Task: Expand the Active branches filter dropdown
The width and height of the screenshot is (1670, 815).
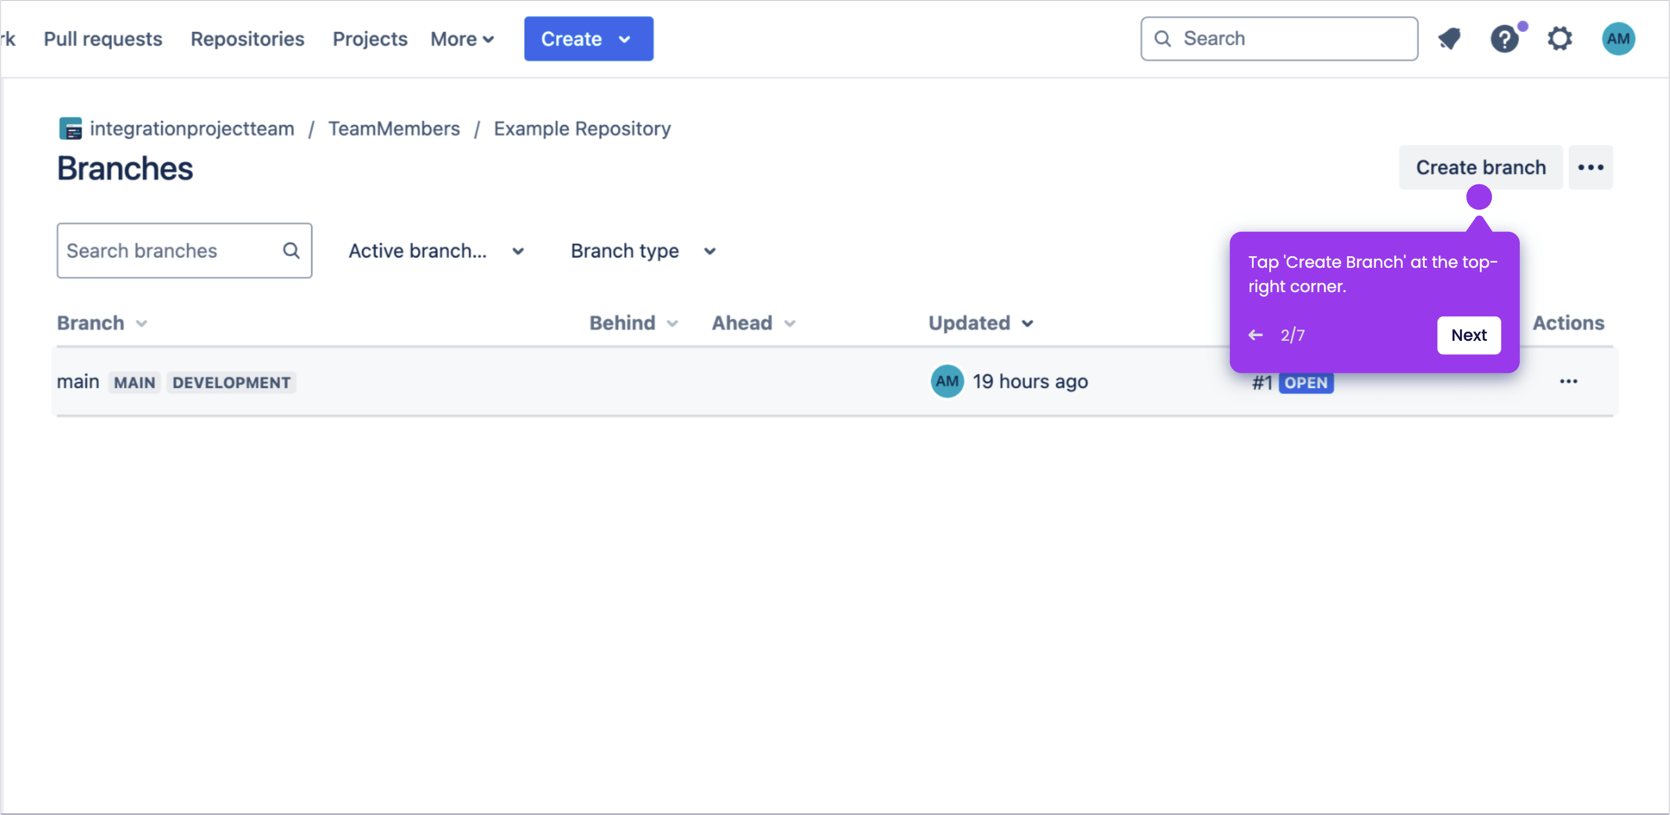Action: [x=437, y=251]
